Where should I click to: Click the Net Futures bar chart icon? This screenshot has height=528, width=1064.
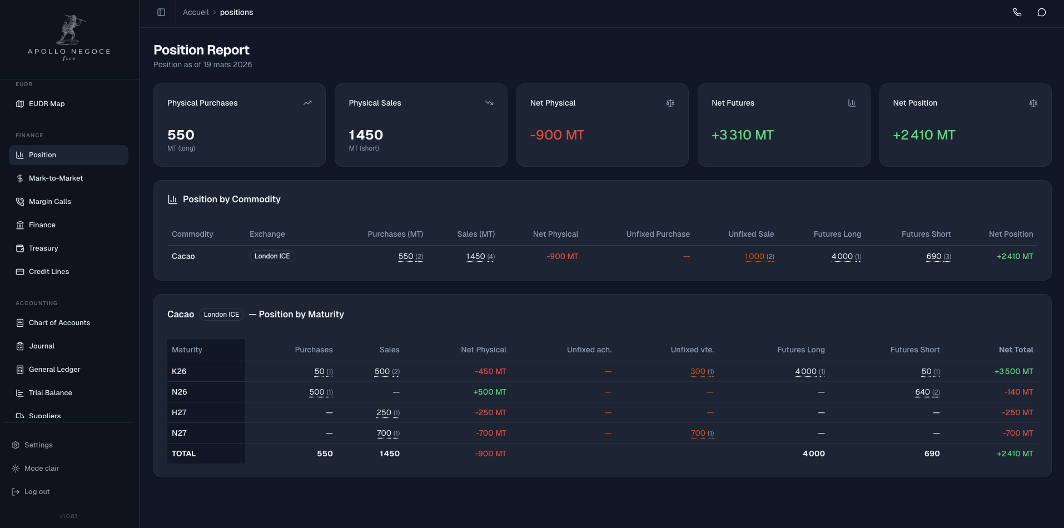point(852,103)
